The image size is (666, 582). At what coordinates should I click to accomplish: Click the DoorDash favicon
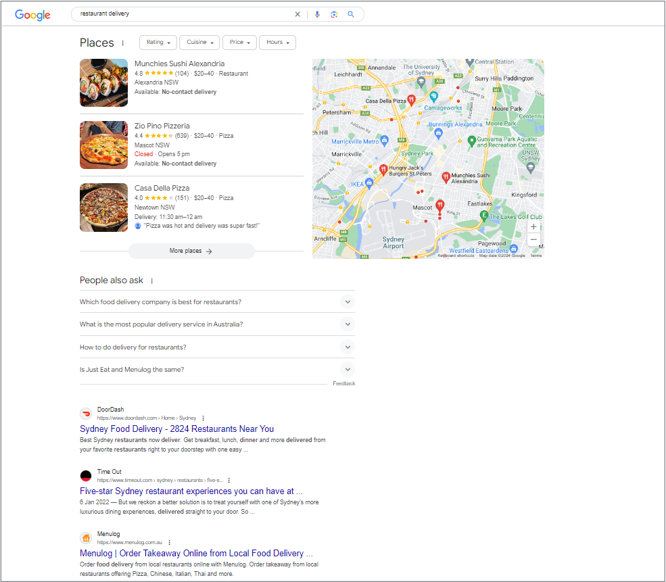coord(86,414)
